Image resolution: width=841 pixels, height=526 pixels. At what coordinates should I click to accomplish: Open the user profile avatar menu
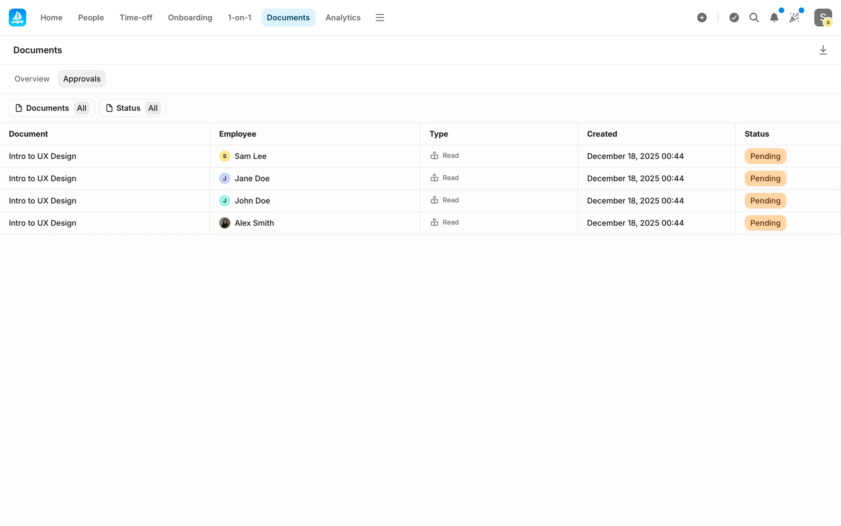(x=823, y=18)
